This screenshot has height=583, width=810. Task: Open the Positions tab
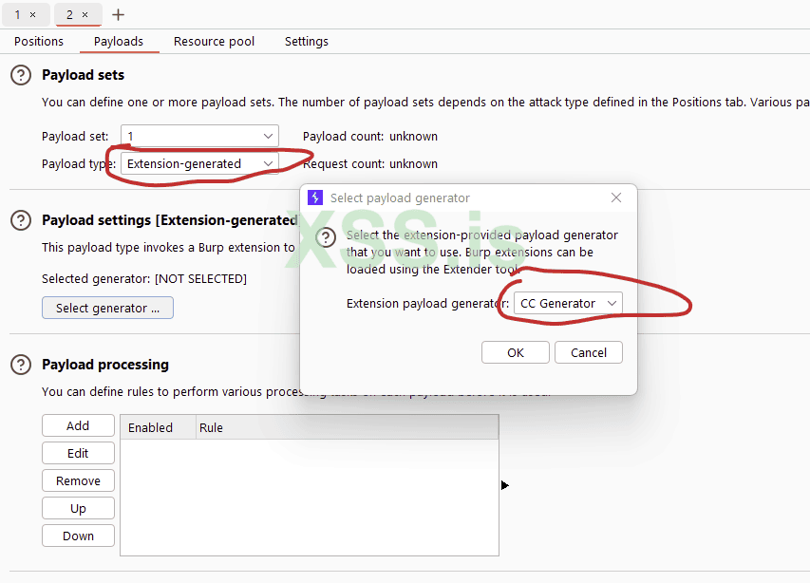point(39,42)
